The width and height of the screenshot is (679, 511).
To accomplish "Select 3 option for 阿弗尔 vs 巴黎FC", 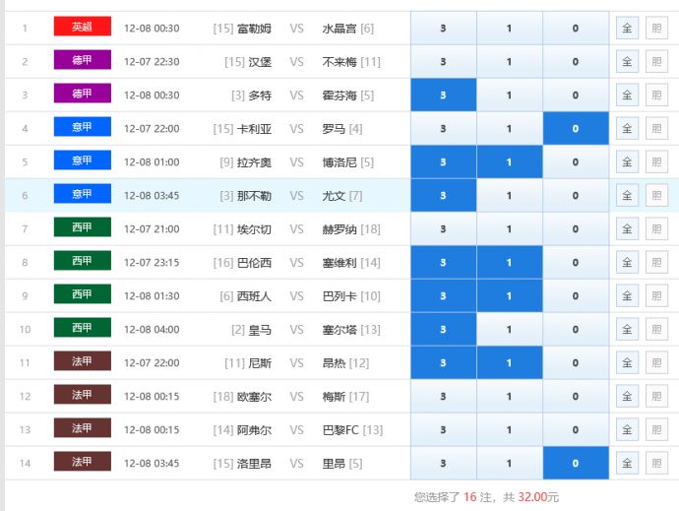I will [443, 430].
